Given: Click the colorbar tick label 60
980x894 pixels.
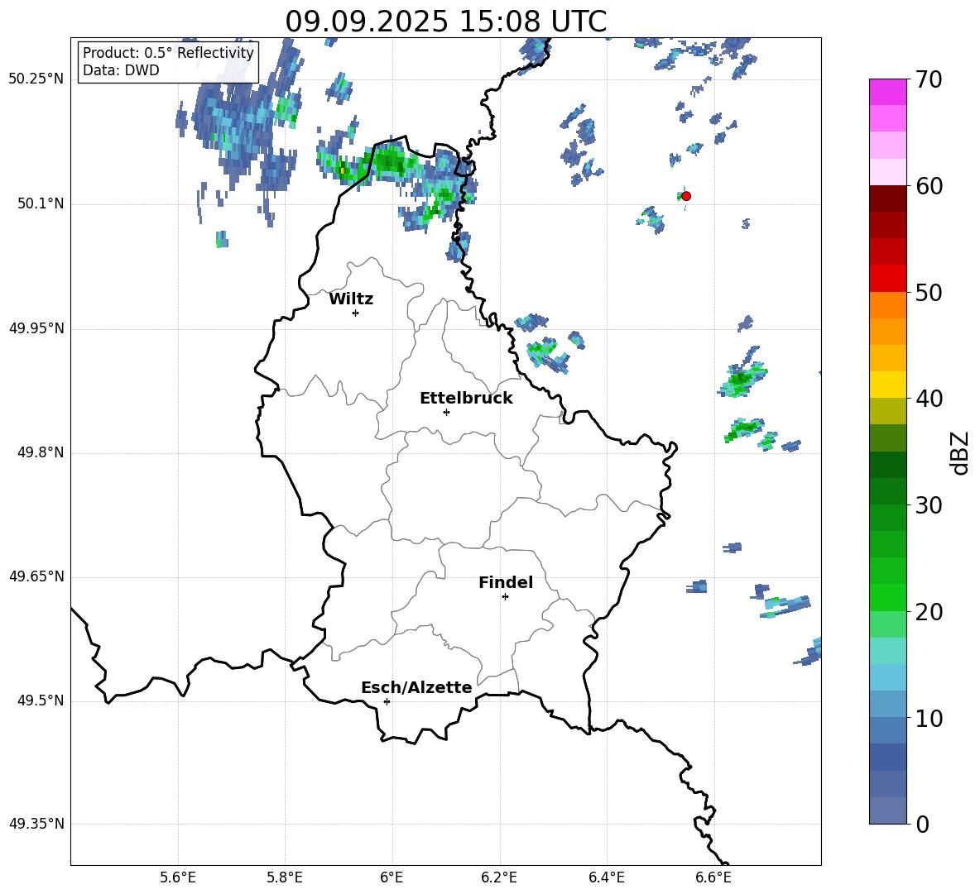Looking at the screenshot, I should (930, 186).
